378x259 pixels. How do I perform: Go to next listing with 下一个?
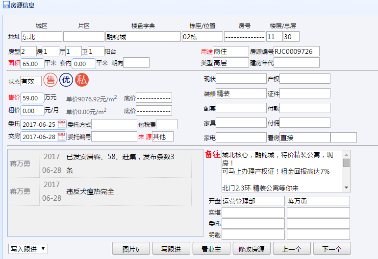click(331, 249)
